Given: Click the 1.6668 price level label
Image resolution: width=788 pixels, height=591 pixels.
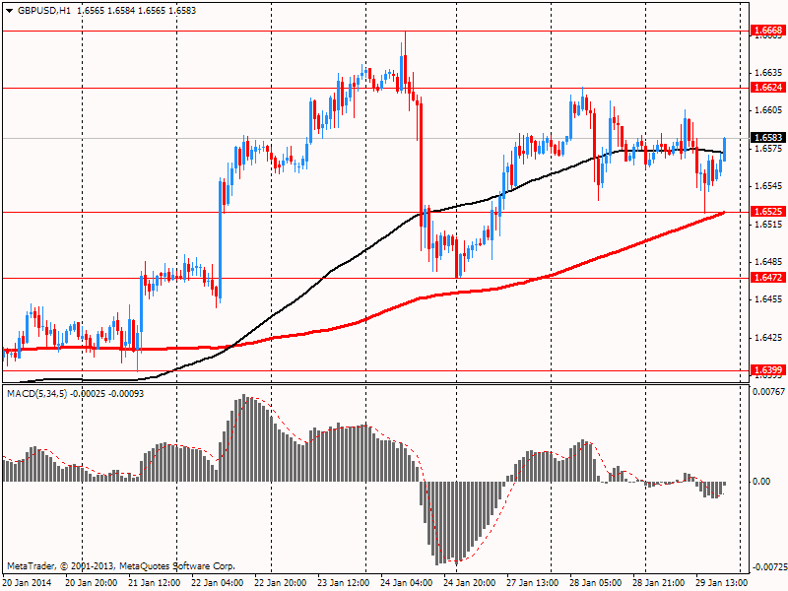Looking at the screenshot, I should pyautogui.click(x=768, y=31).
